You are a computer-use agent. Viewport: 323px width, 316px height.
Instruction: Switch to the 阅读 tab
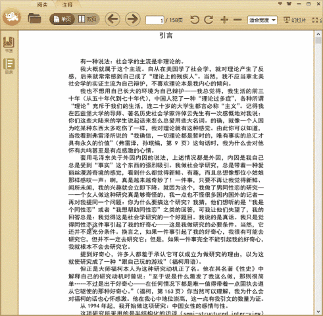[42, 5]
